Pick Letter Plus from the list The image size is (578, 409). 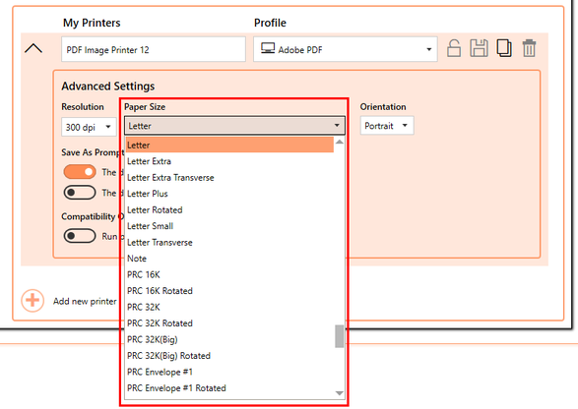click(229, 194)
